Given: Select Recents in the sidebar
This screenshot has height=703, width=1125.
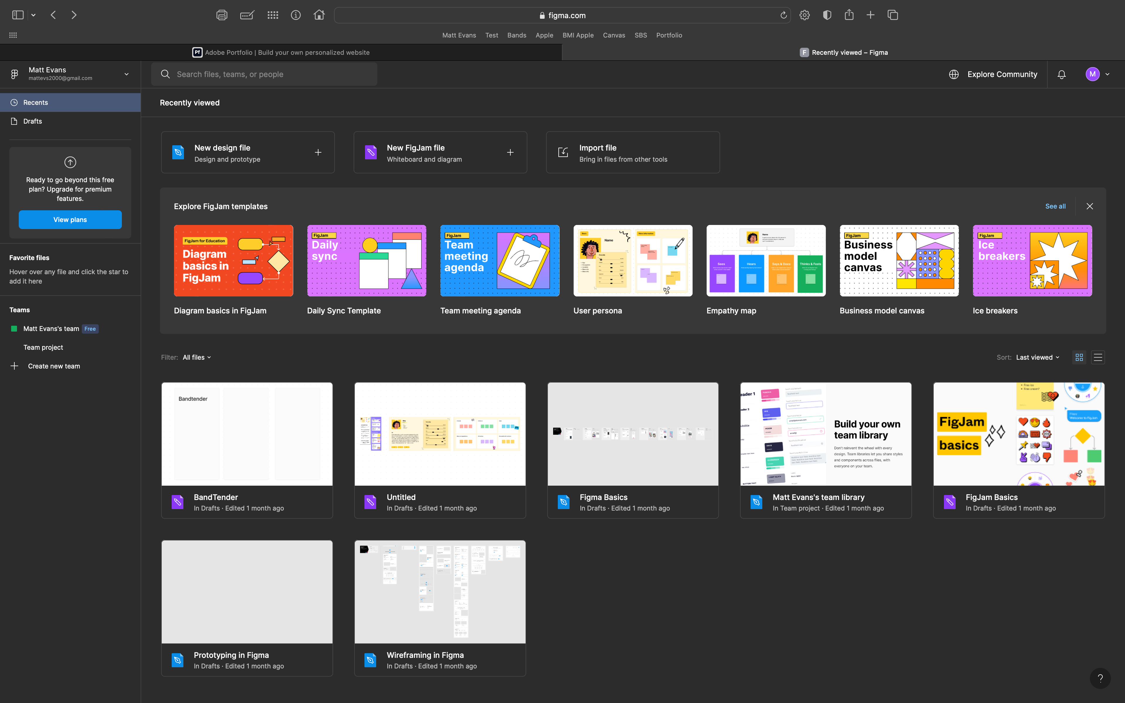Looking at the screenshot, I should point(70,102).
